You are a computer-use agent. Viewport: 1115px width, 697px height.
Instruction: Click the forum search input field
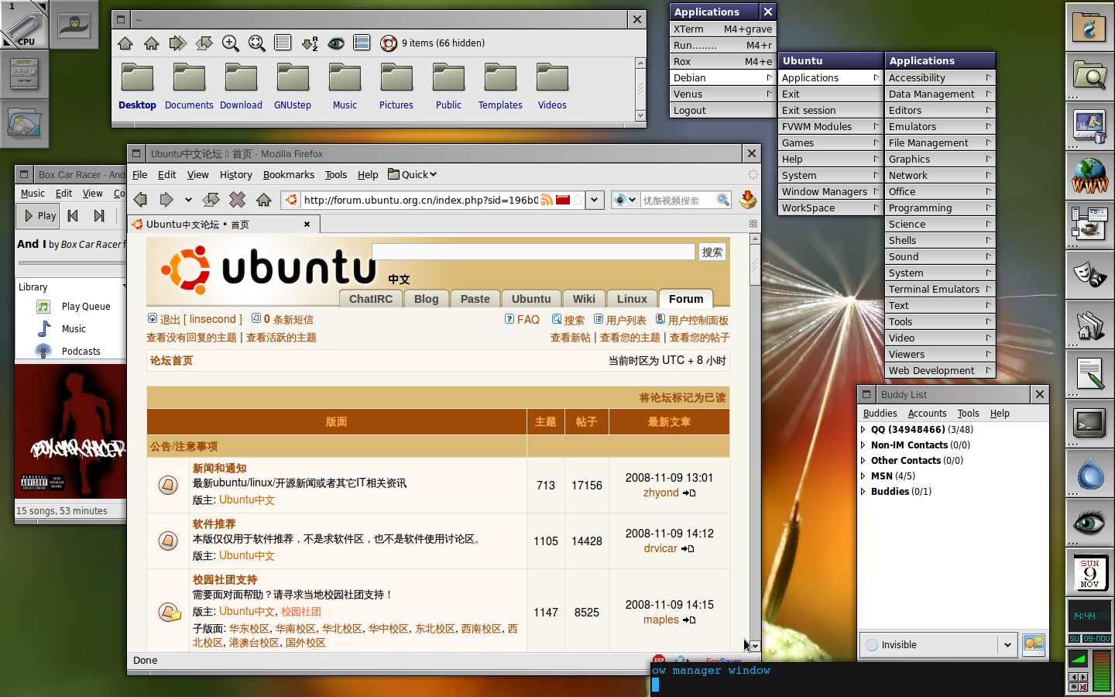[x=533, y=252]
